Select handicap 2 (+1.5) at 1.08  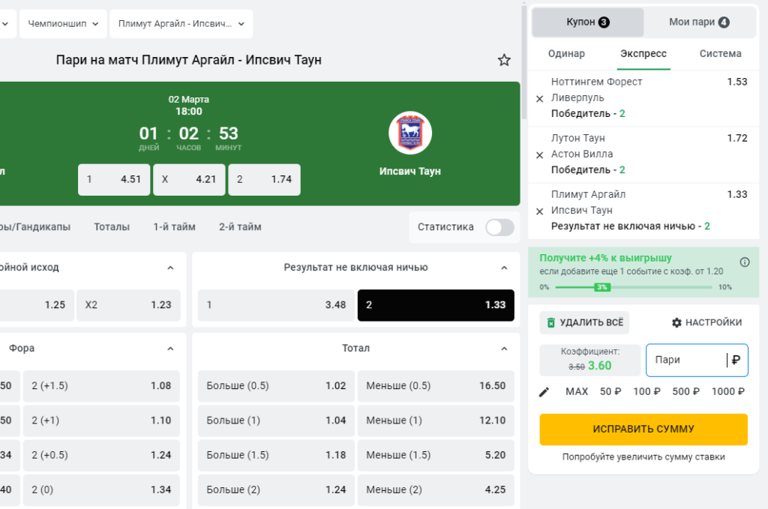point(101,386)
